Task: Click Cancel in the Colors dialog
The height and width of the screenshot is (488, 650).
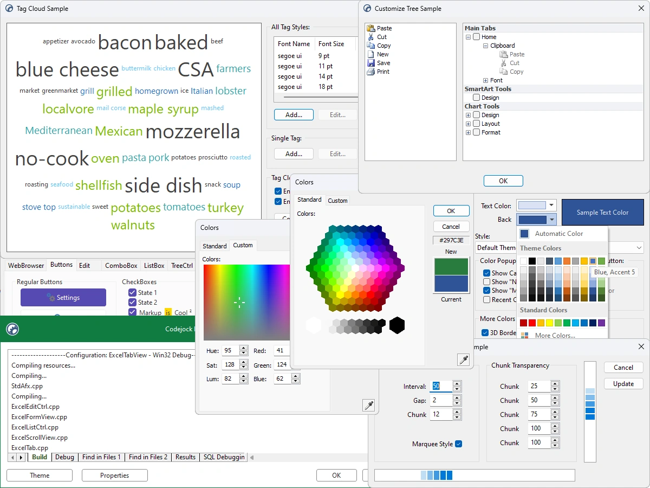Action: [451, 227]
